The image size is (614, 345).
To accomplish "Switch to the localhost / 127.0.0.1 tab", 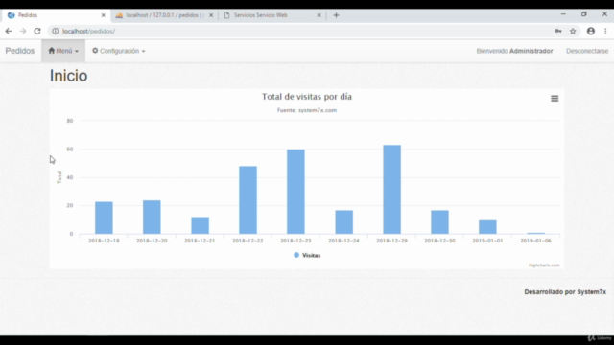I will [x=164, y=15].
